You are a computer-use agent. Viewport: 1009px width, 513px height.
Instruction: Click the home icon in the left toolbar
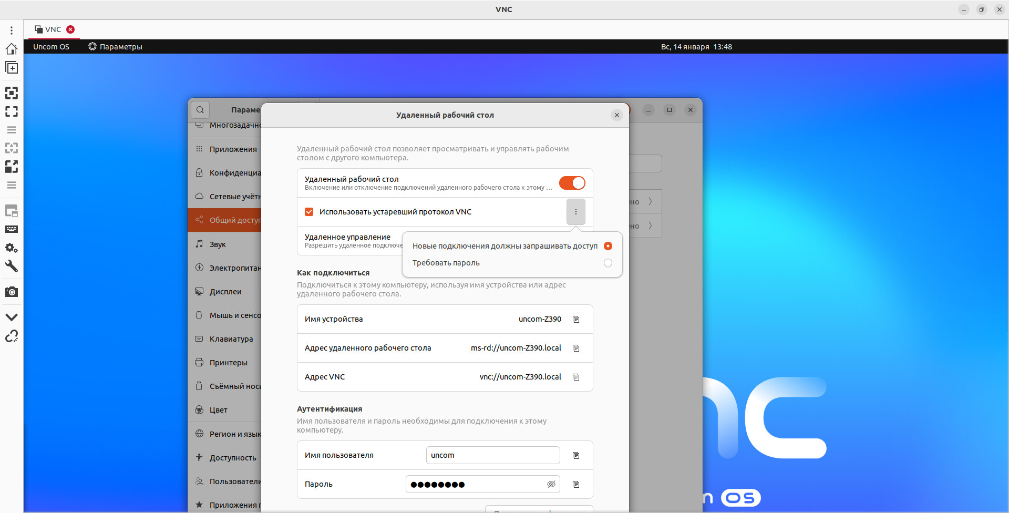pyautogui.click(x=12, y=49)
